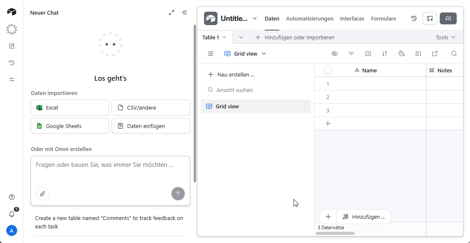Open the Tools dropdown
This screenshot has height=243, width=470.
coord(445,37)
